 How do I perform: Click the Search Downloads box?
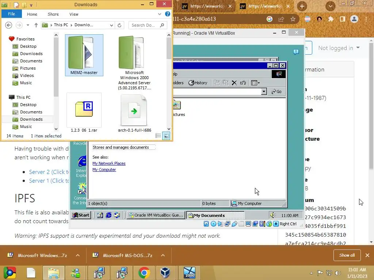(x=148, y=25)
